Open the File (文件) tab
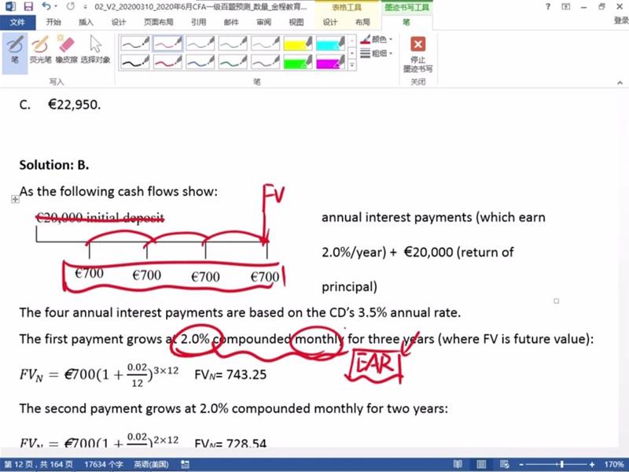 pyautogui.click(x=17, y=22)
